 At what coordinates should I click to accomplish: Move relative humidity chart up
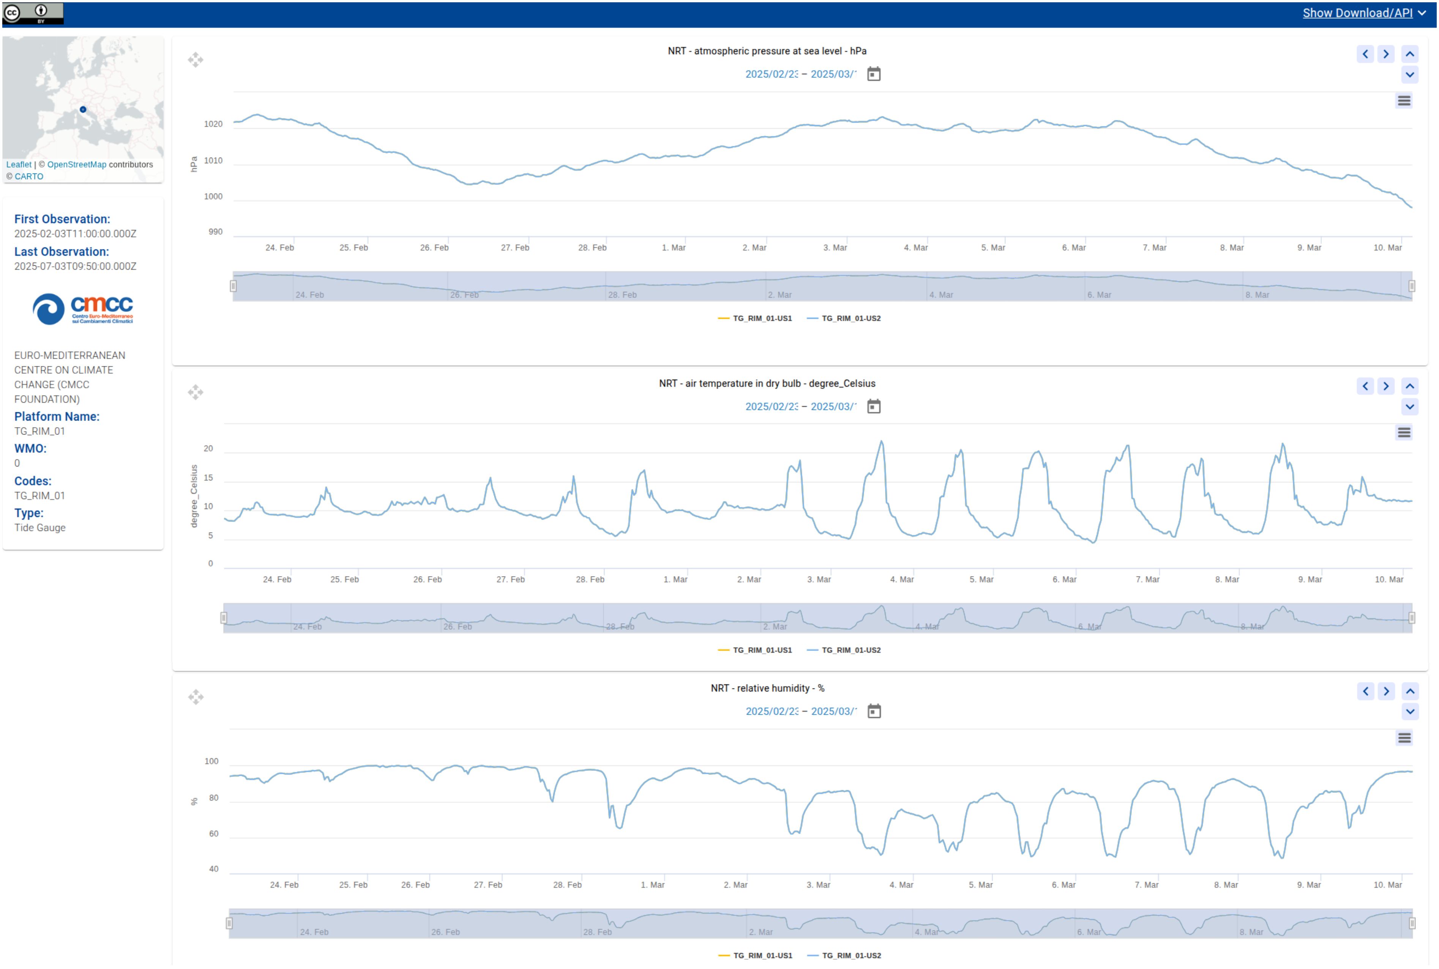[x=1410, y=691]
